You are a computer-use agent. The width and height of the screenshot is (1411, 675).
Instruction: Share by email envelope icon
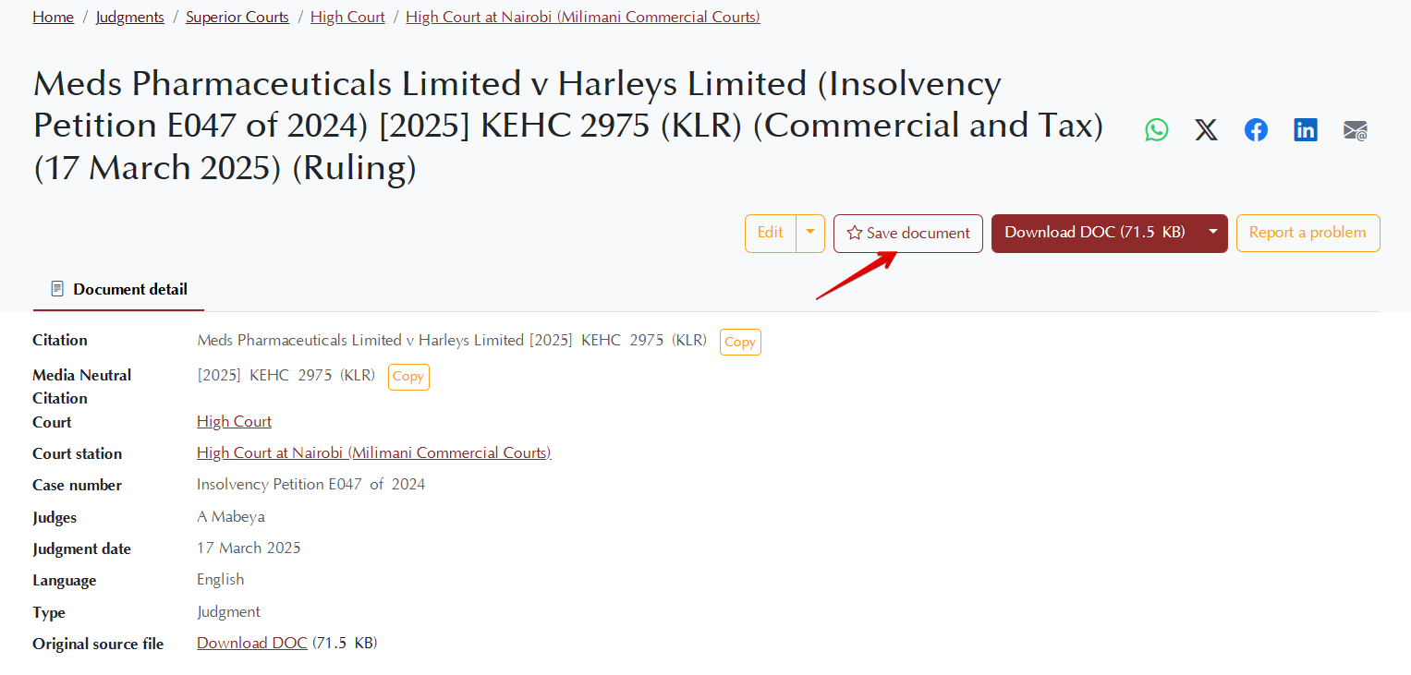point(1356,130)
